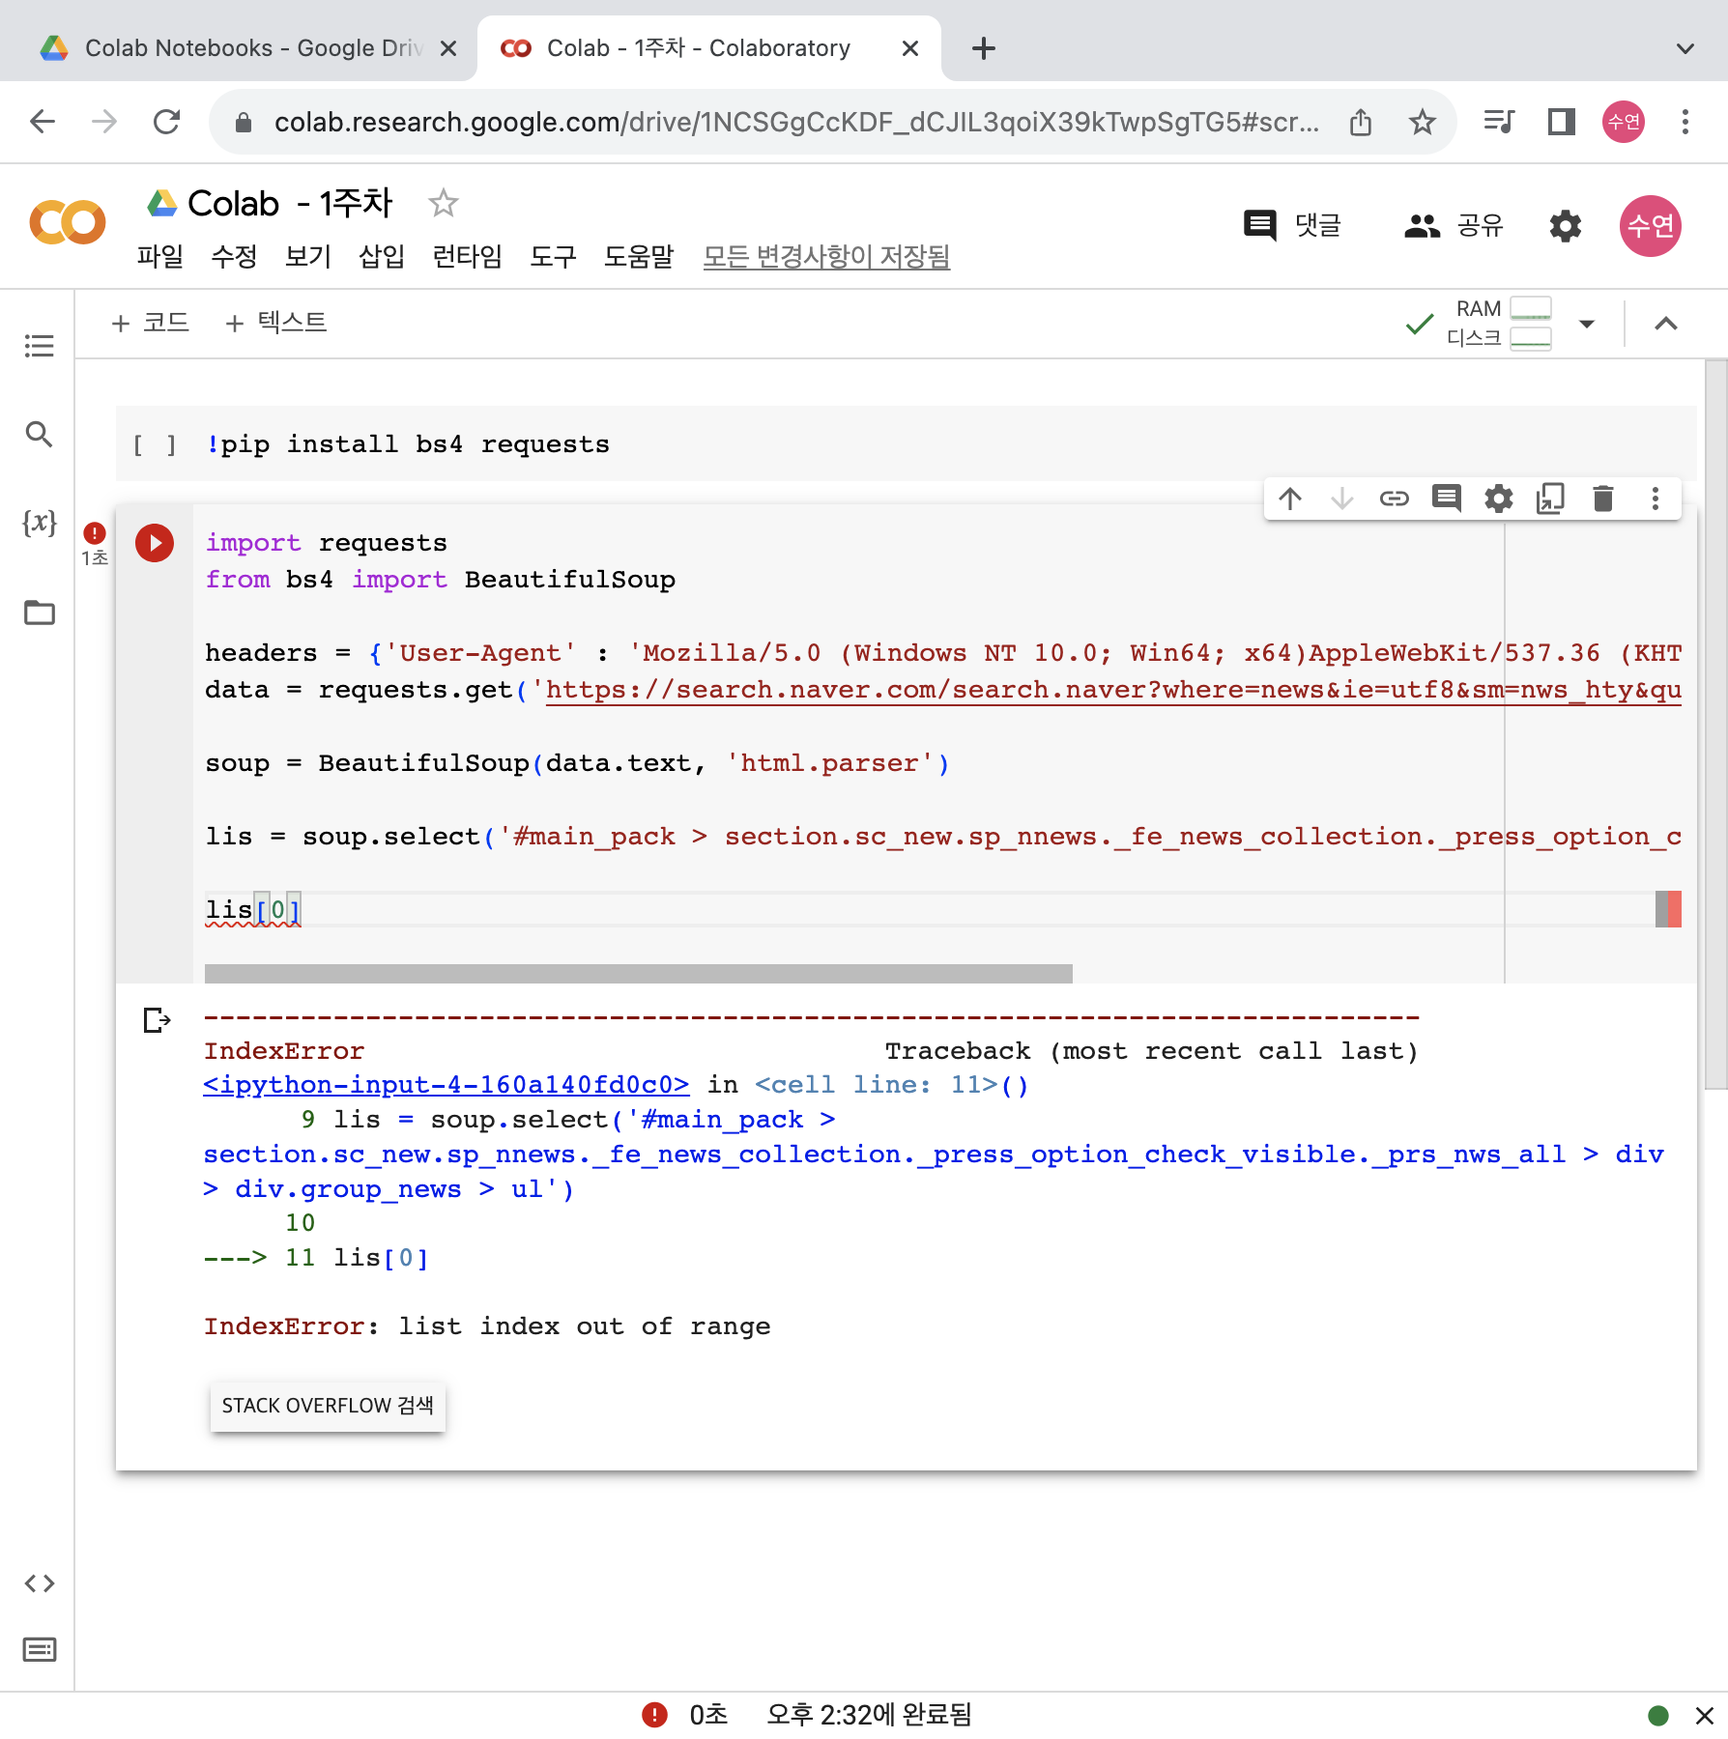Close the Colab Notebooks Drive tab
The width and height of the screenshot is (1728, 1739).
(448, 48)
